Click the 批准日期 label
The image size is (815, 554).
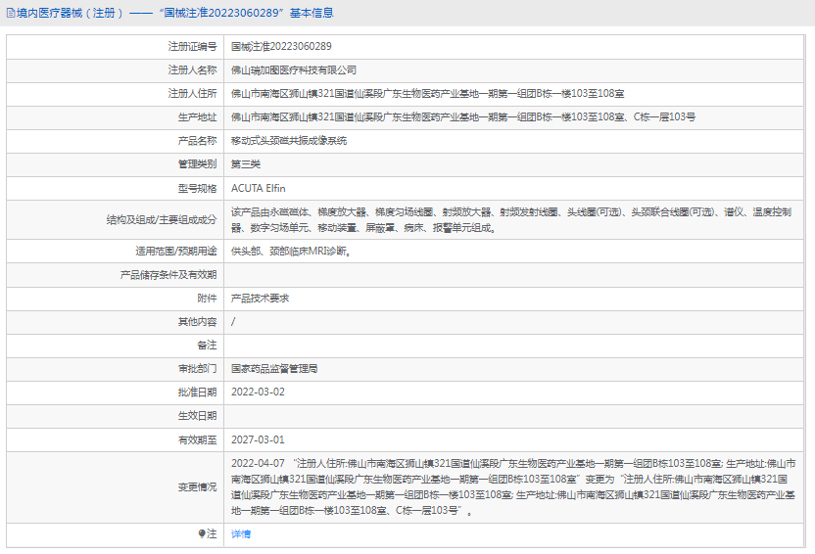pos(197,392)
